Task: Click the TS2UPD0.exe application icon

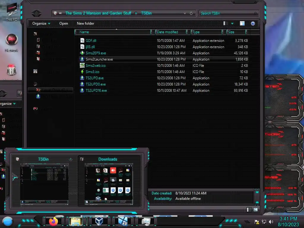Action: coord(82,84)
